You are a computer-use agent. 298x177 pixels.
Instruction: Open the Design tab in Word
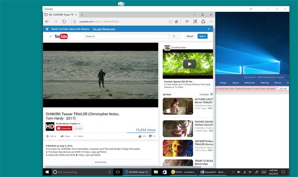(x=223, y=83)
